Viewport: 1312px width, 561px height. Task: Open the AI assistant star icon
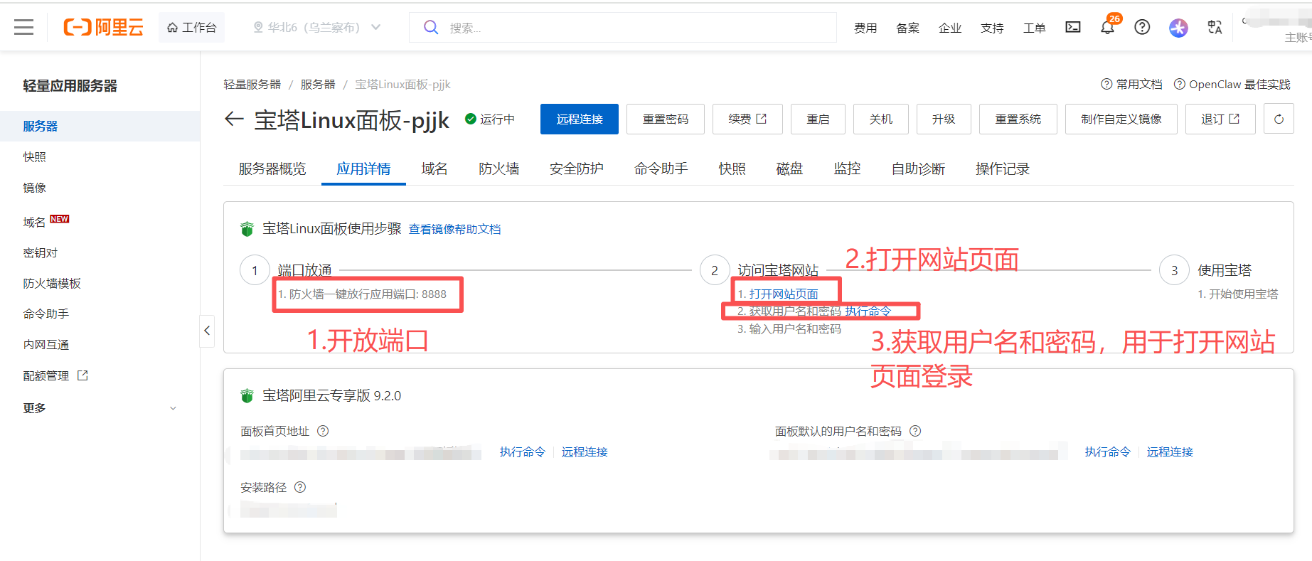point(1178,28)
